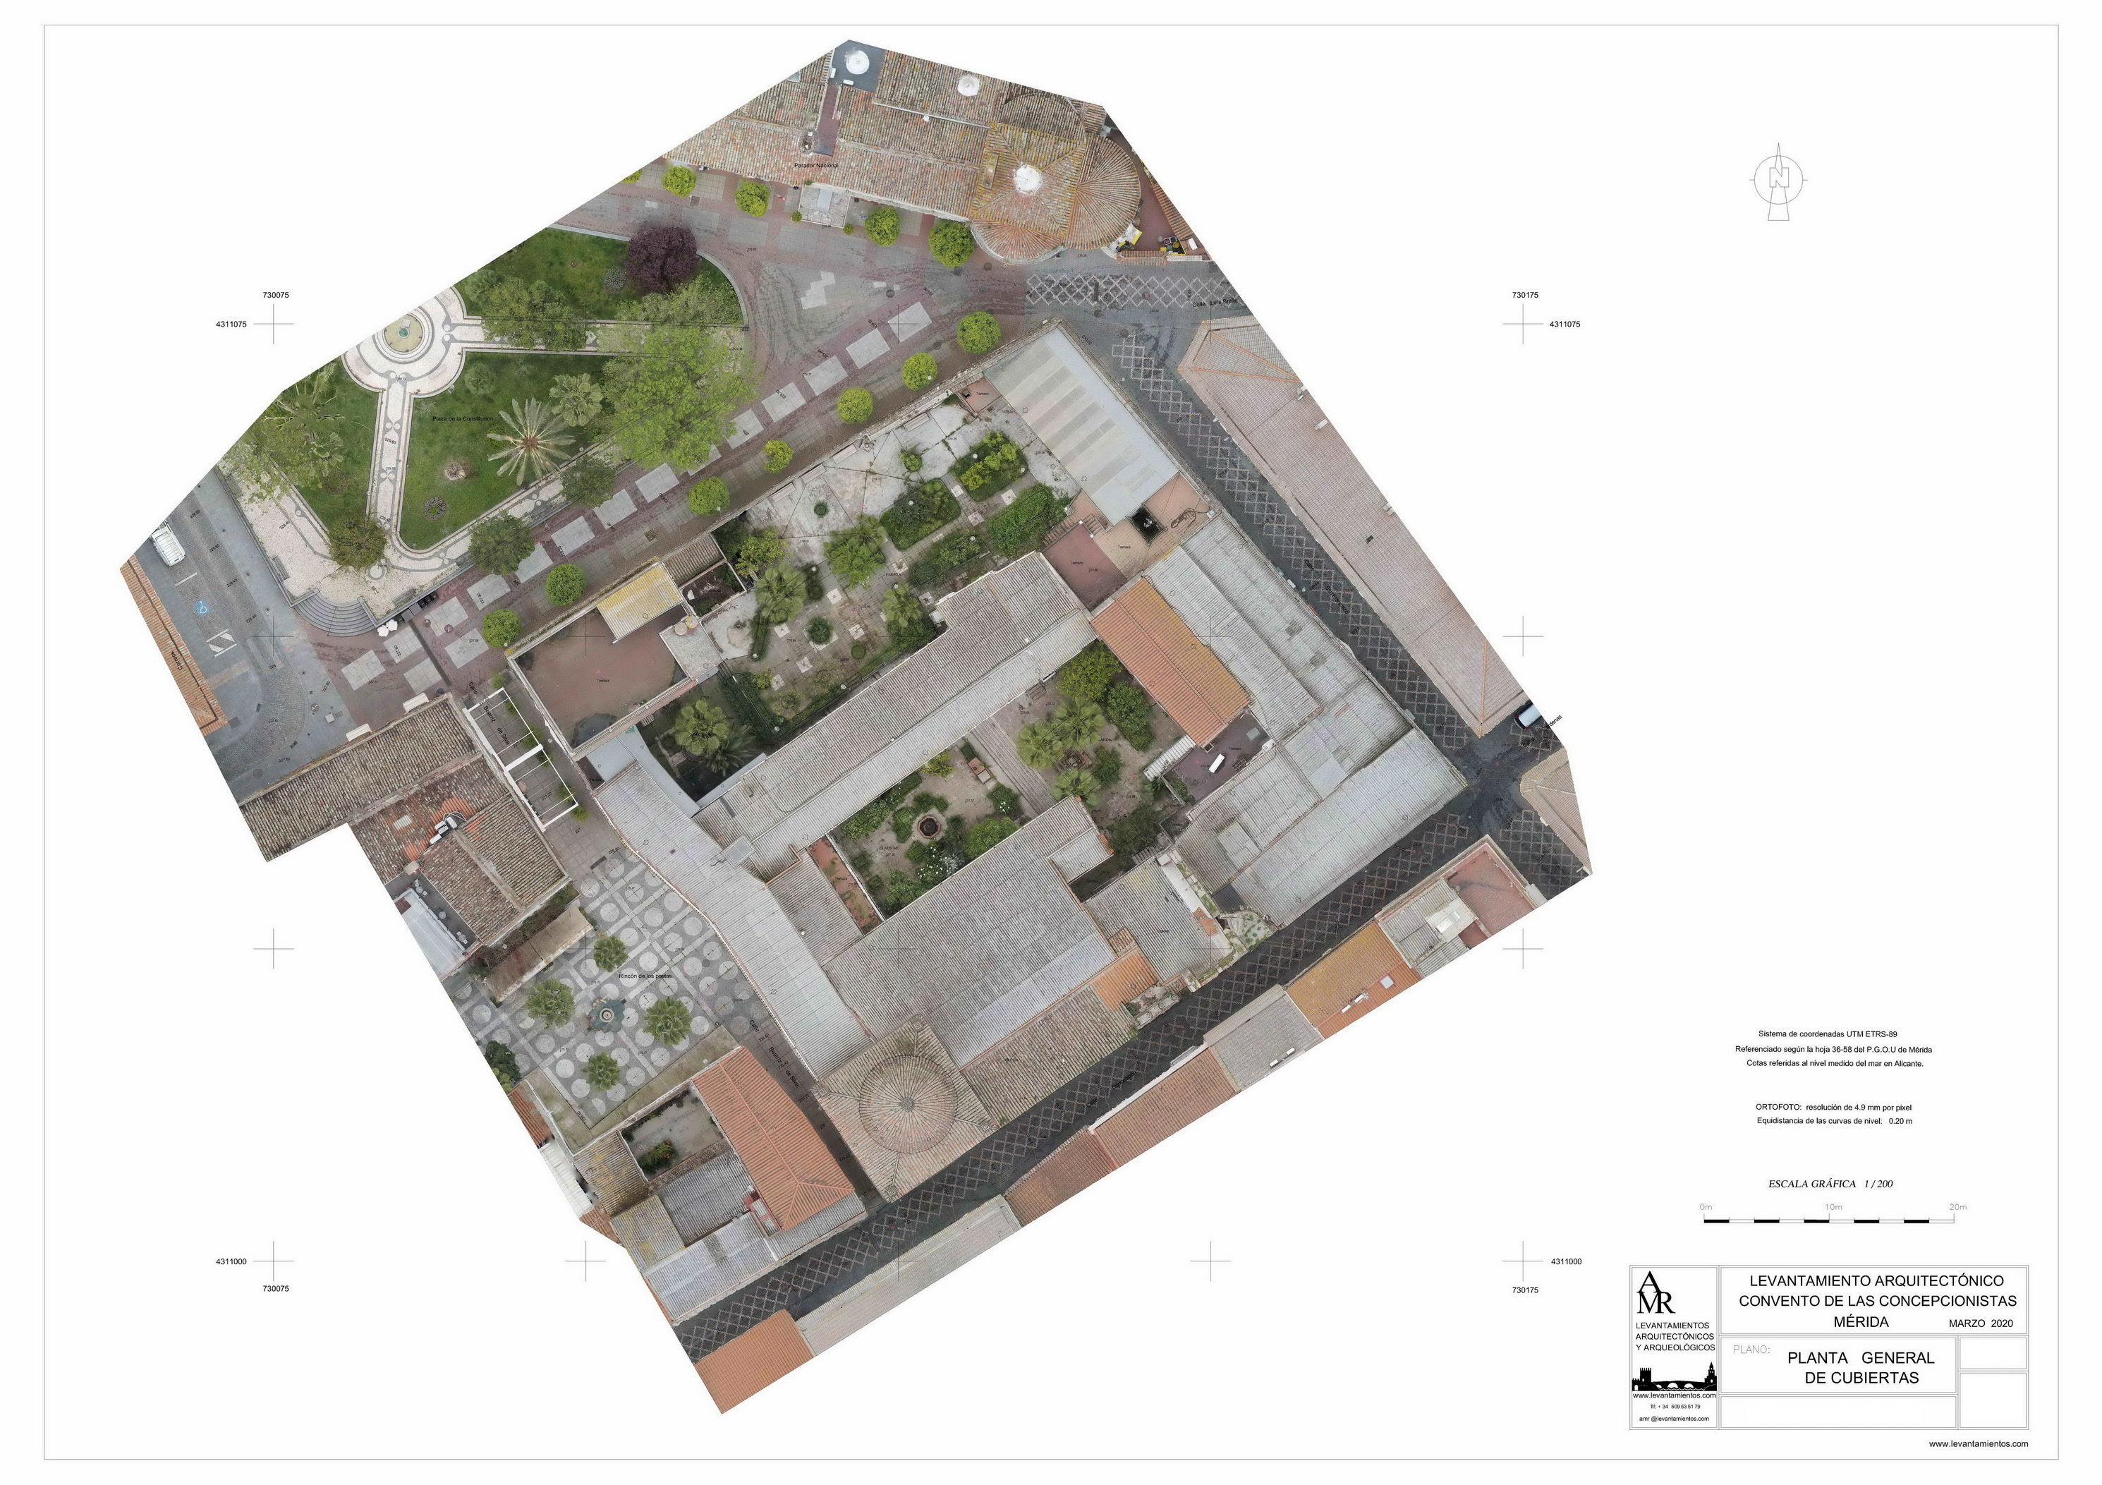The height and width of the screenshot is (1485, 2102).
Task: Click the north arrow compass symbol
Action: pyautogui.click(x=1778, y=181)
